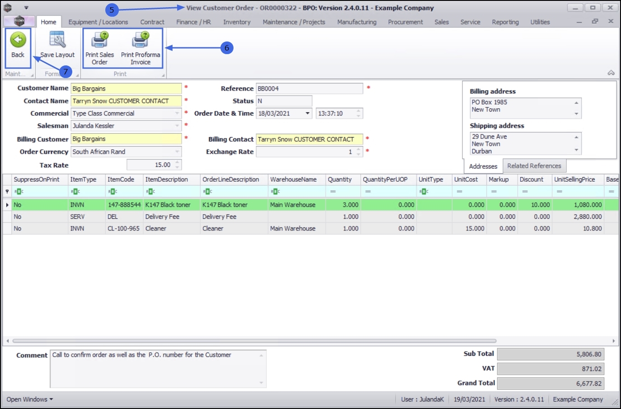Screen dimensions: 621x409
Task: Open the Salesman dropdown
Action: click(177, 126)
